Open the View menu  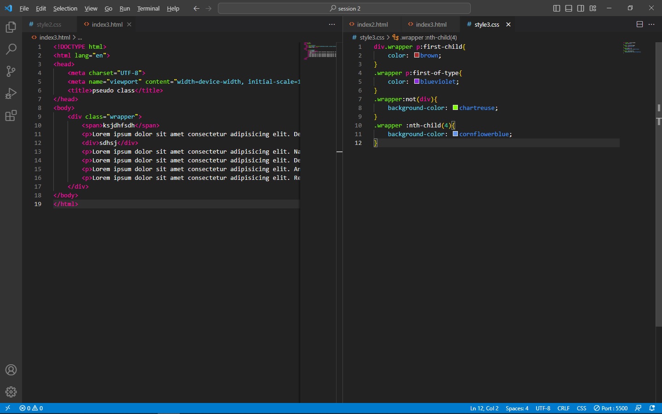pyautogui.click(x=91, y=8)
